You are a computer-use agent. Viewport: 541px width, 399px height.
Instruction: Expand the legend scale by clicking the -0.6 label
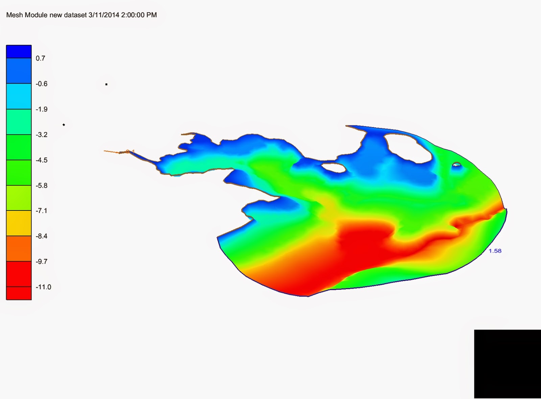point(41,83)
